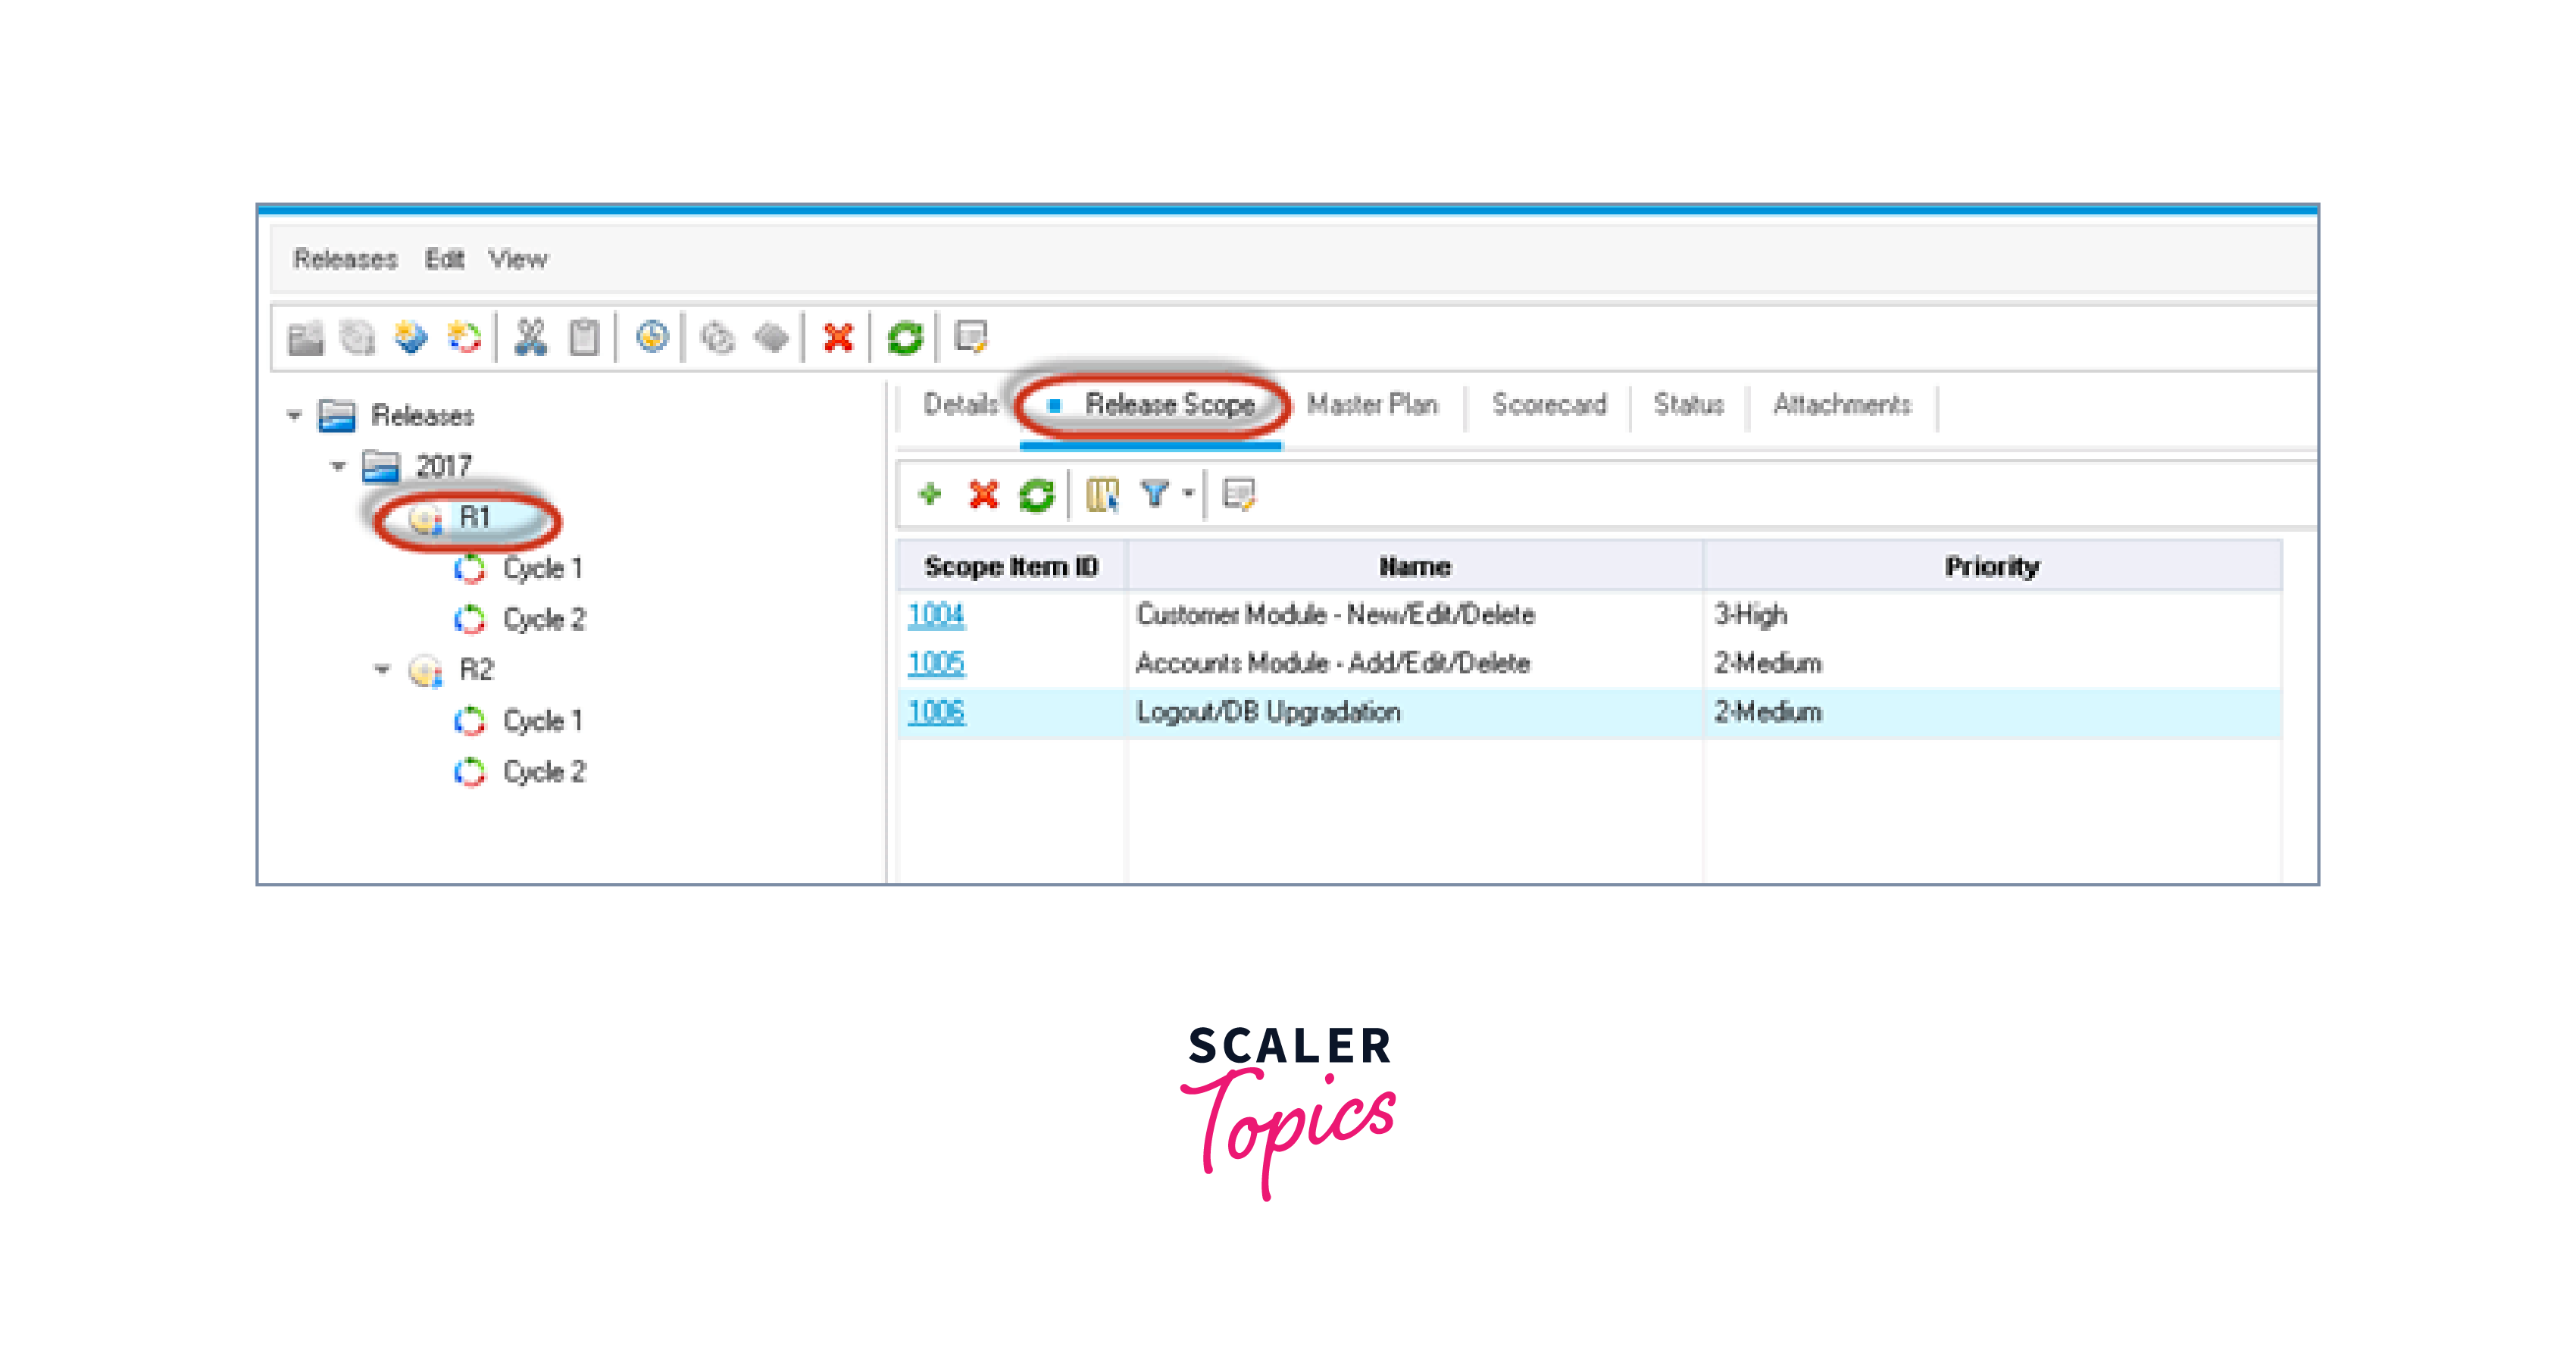This screenshot has width=2576, height=1346.
Task: Click the New Cycle toolbar icon
Action: 464,338
